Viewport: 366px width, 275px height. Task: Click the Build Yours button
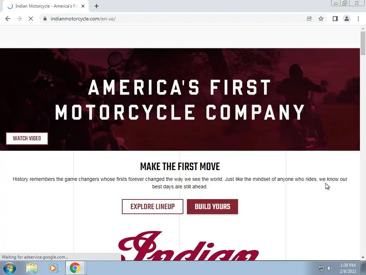212,207
